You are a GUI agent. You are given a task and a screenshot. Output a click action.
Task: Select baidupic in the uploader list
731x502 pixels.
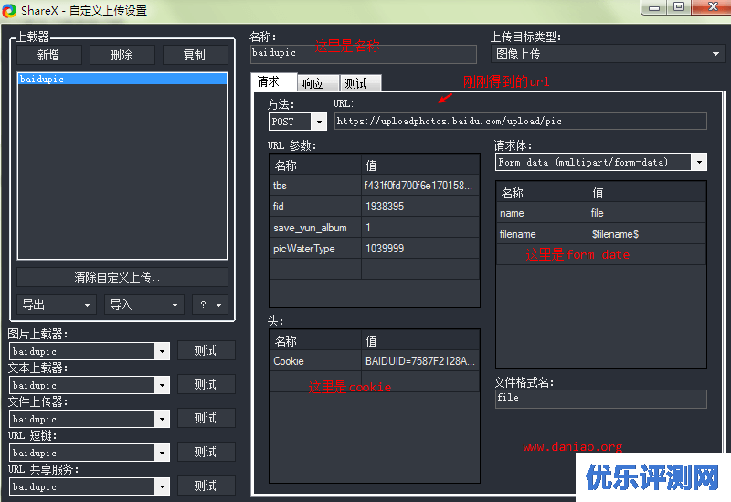[122, 79]
